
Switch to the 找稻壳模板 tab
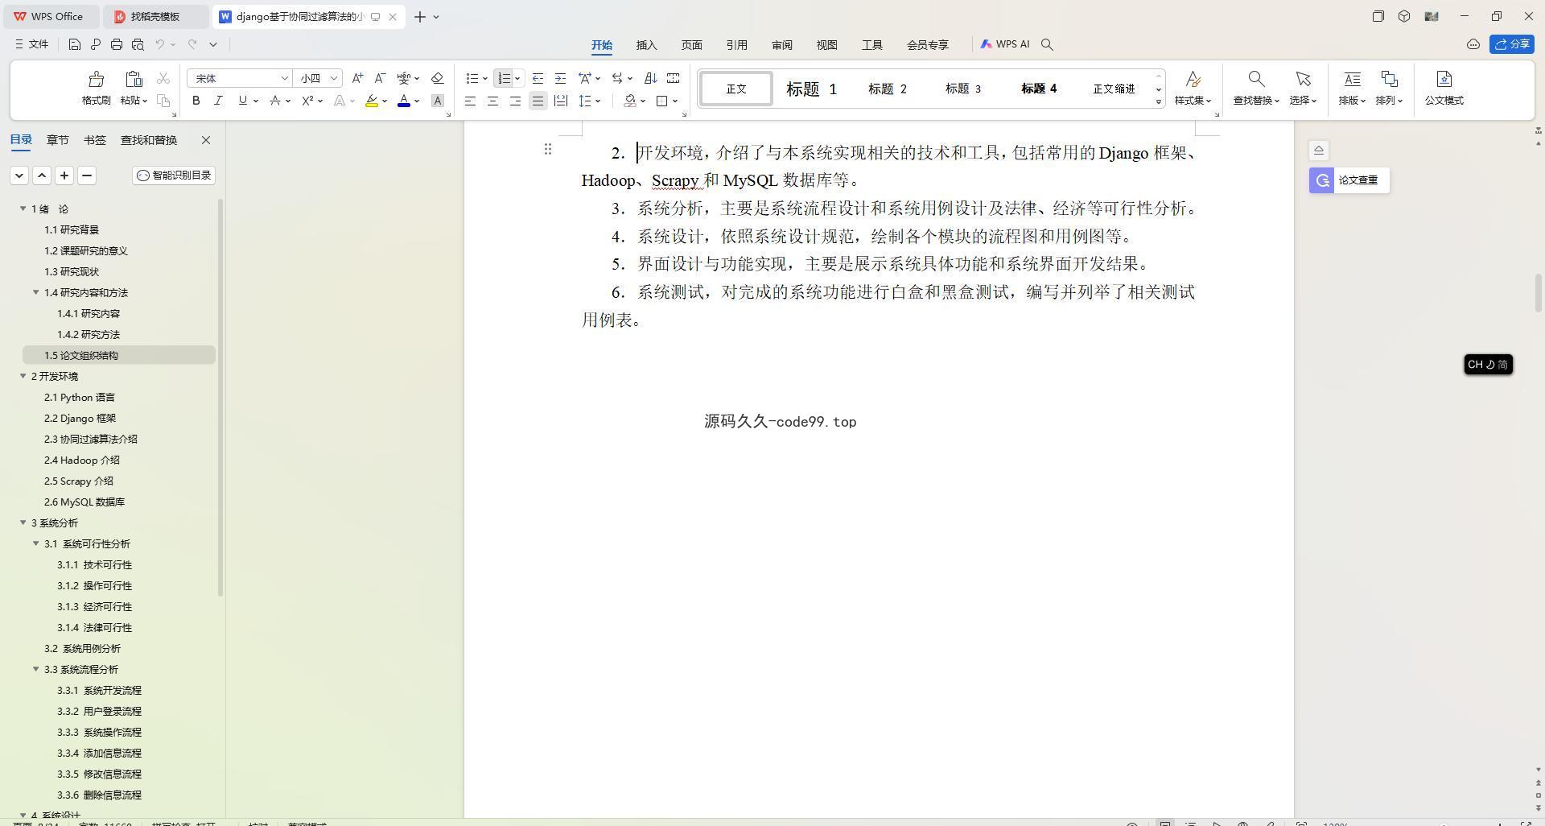click(x=154, y=16)
